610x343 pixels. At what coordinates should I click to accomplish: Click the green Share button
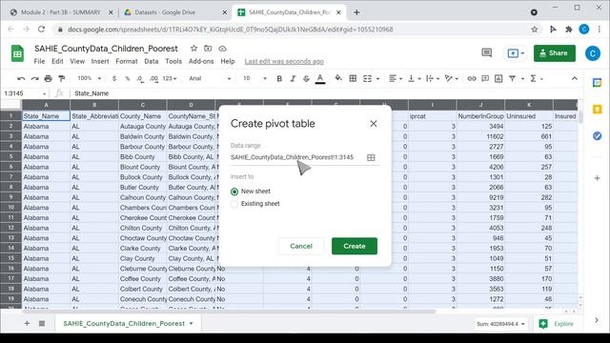555,53
